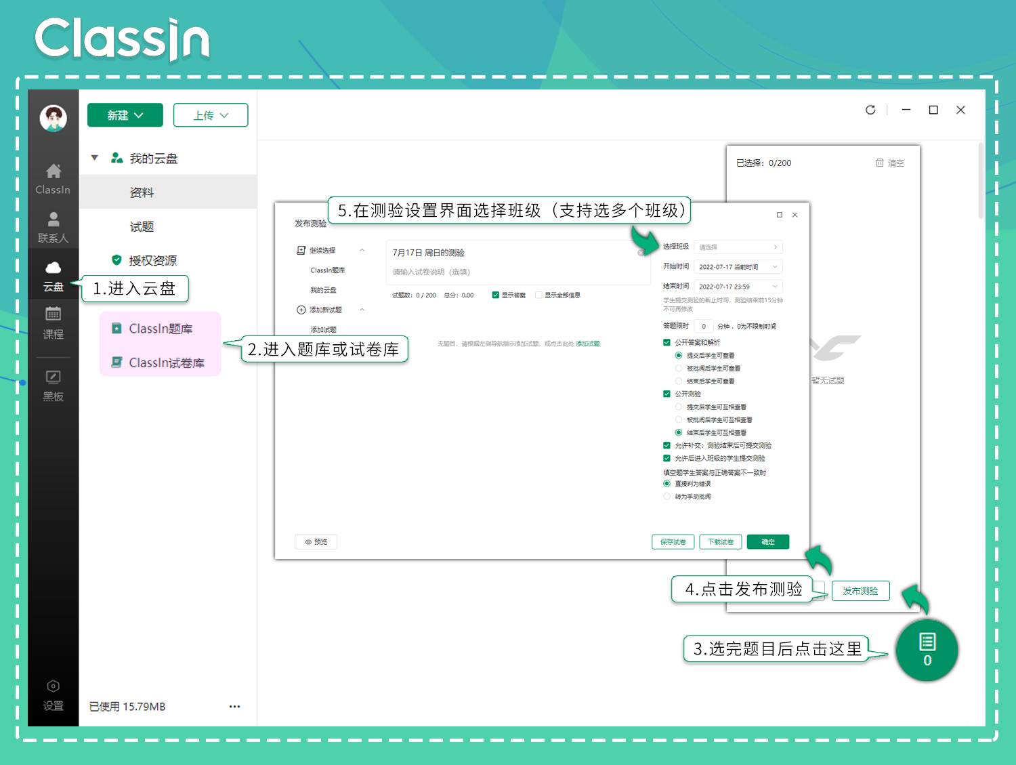The image size is (1016, 765).
Task: Choose 我的云盘 in dialog side menu
Action: (x=323, y=289)
